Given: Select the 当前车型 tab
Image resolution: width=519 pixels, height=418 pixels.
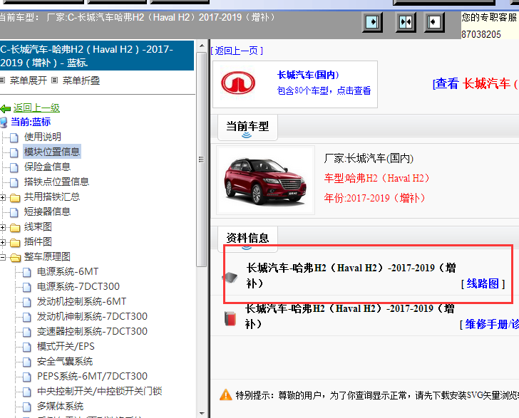Looking at the screenshot, I should pos(247,127).
